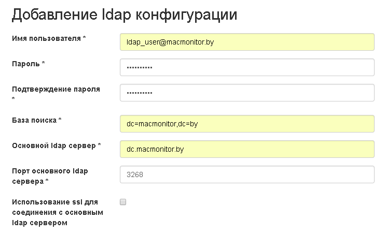Click the 'Подтверждение пароля' label text
The image size is (386, 234).
click(x=56, y=89)
